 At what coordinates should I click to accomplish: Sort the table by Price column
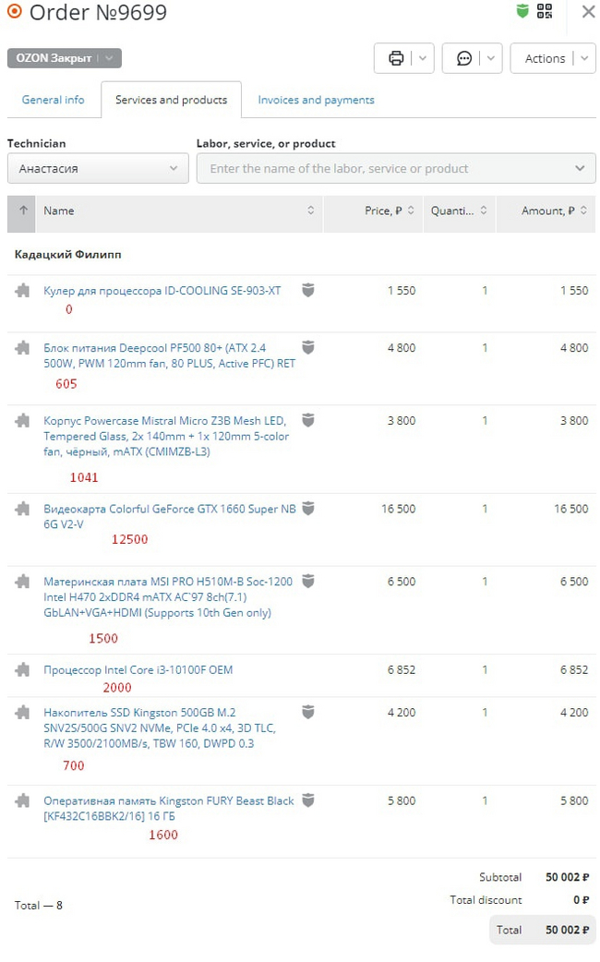pos(383,210)
